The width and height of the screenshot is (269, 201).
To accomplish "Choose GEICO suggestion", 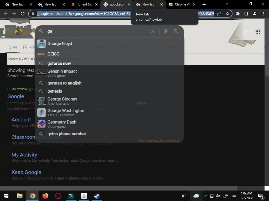I will pos(109,54).
